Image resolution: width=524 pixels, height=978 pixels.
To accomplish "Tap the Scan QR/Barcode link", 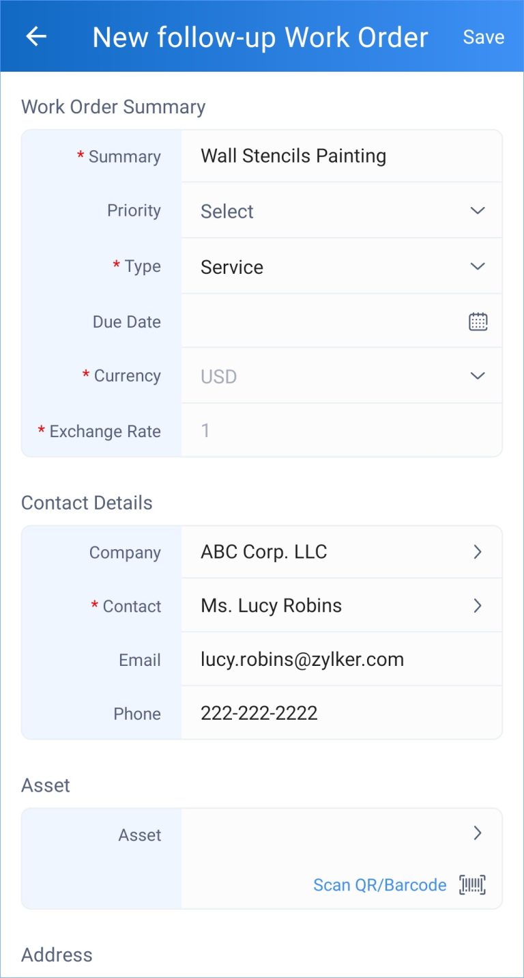I will click(x=379, y=885).
